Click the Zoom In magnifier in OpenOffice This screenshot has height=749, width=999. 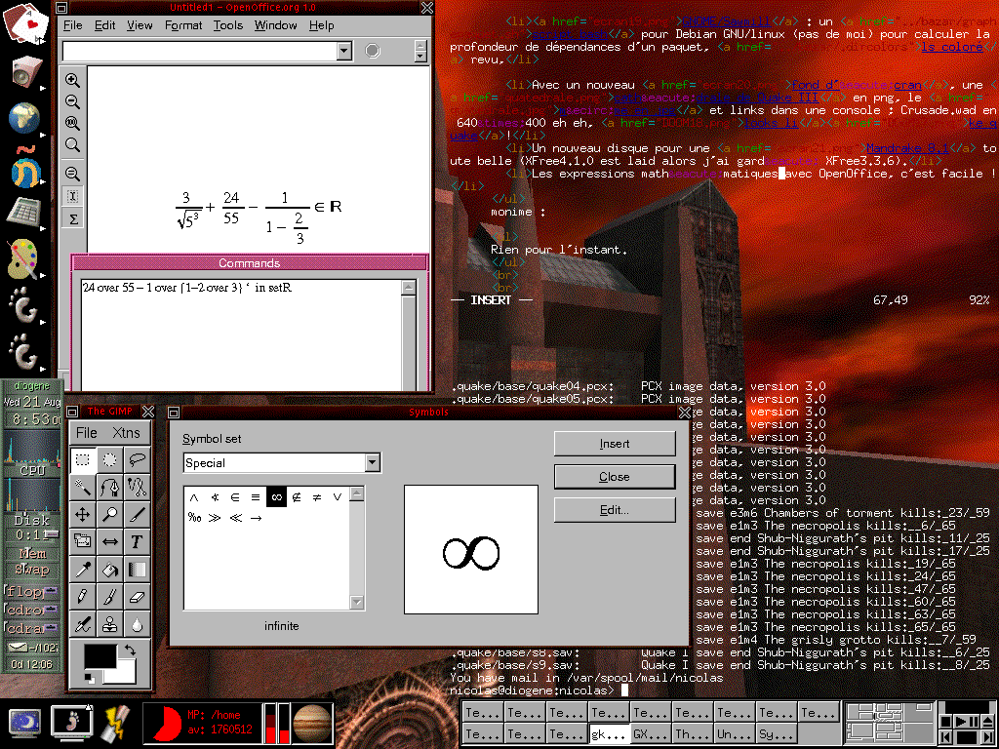(72, 81)
